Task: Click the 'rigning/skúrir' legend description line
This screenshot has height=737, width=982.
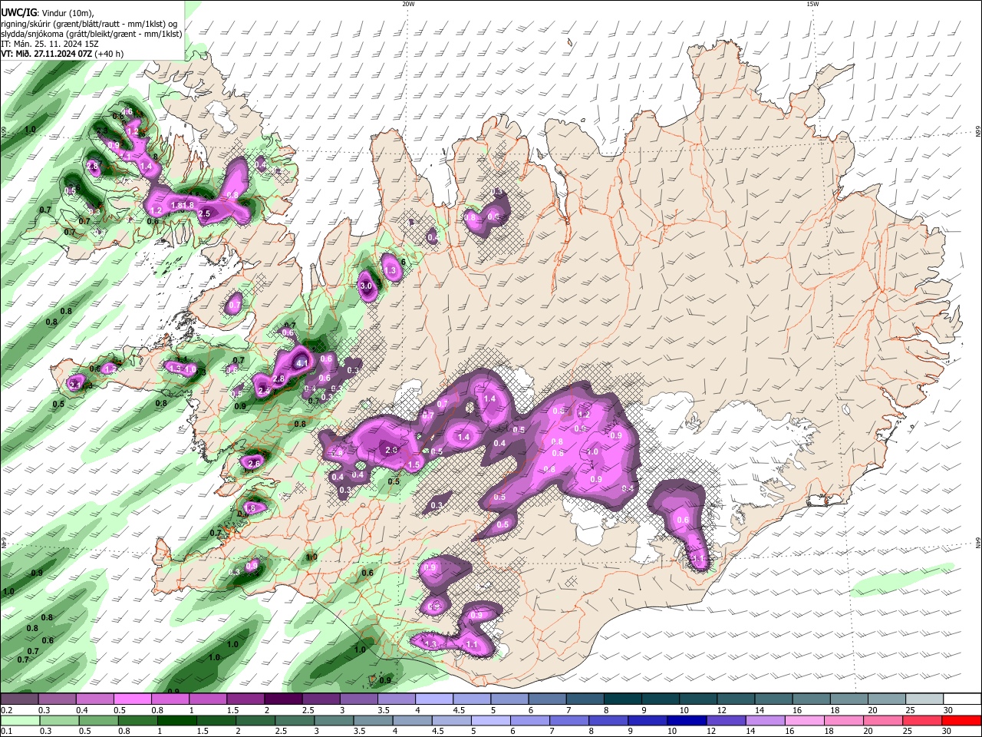Action: (88, 24)
